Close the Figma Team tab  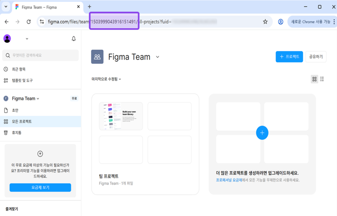click(x=78, y=7)
